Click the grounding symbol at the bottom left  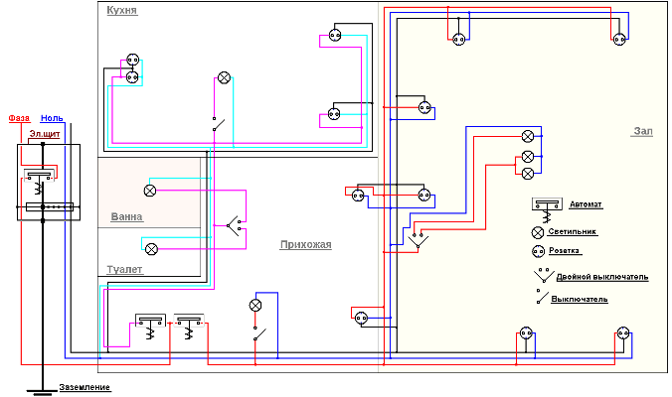point(42,389)
